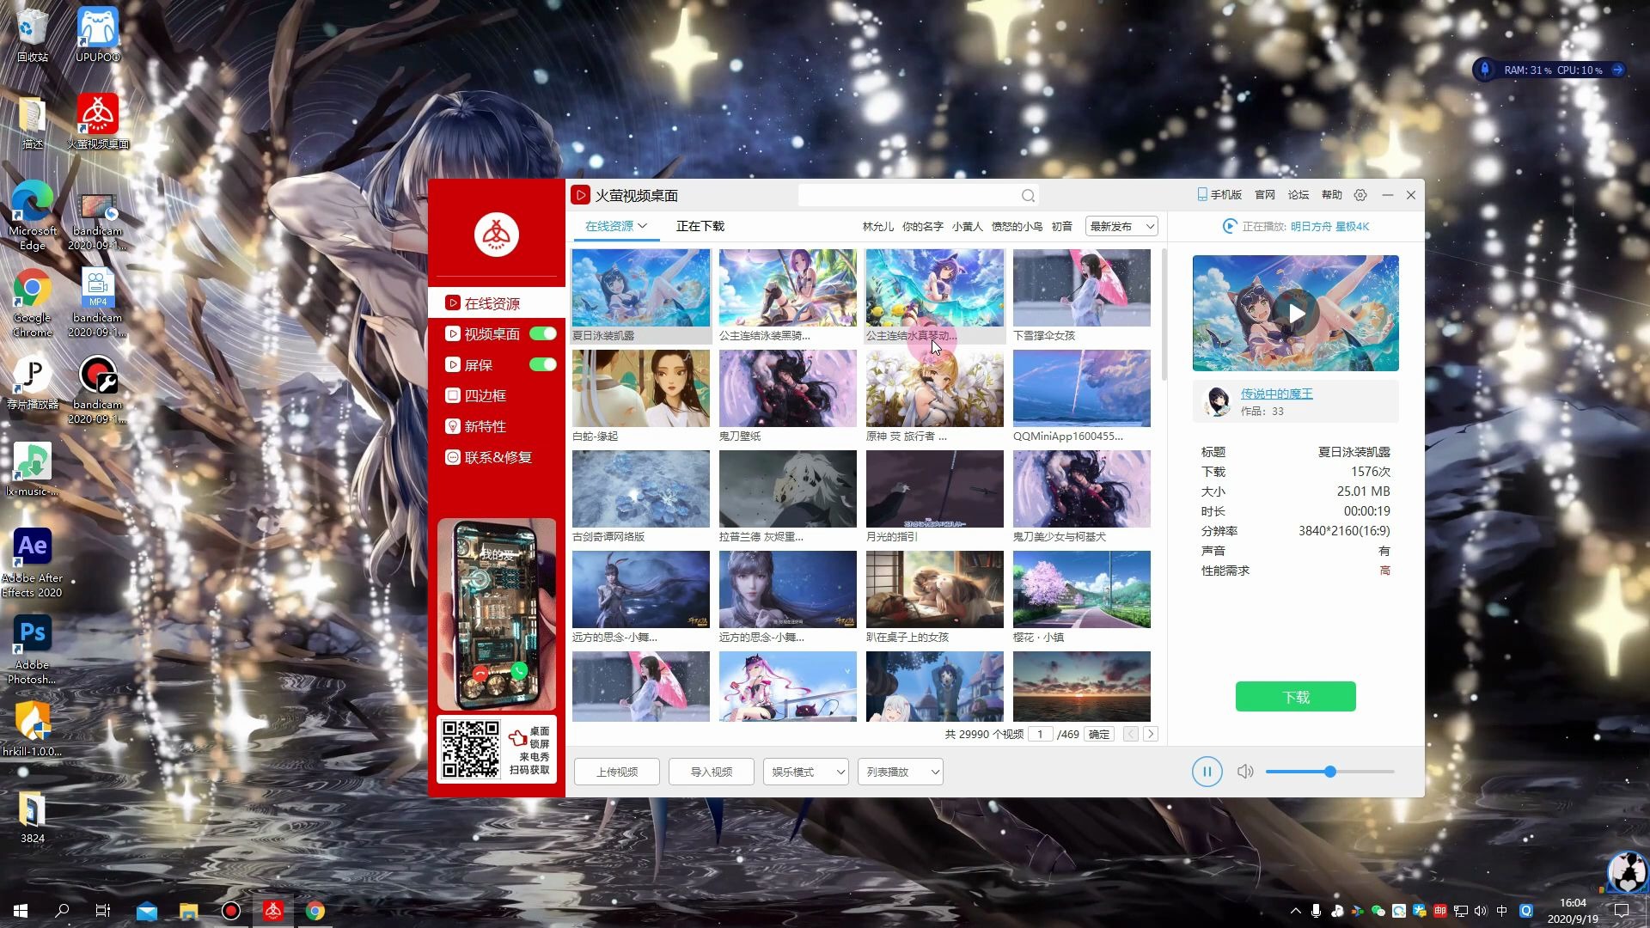Expand the 在线资源 tab dropdown
1650x928 pixels.
point(643,226)
